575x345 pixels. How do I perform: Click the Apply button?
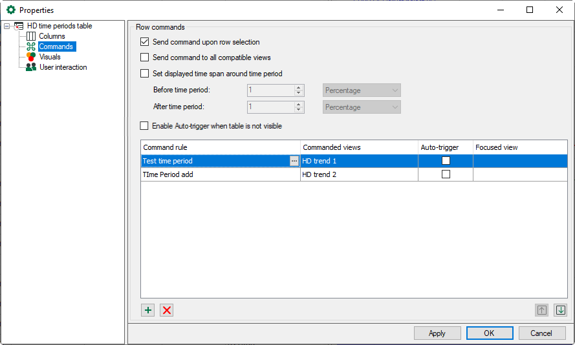pyautogui.click(x=437, y=333)
